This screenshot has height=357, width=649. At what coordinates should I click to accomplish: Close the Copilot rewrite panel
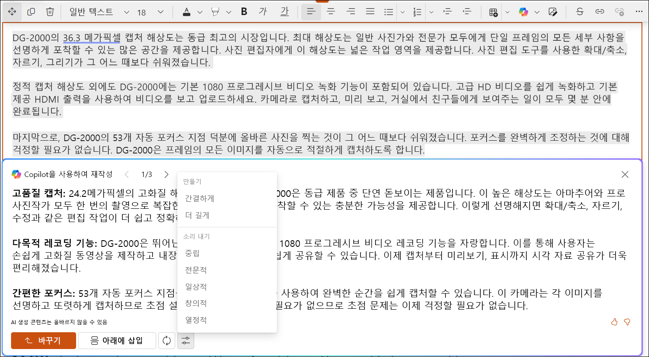(625, 174)
